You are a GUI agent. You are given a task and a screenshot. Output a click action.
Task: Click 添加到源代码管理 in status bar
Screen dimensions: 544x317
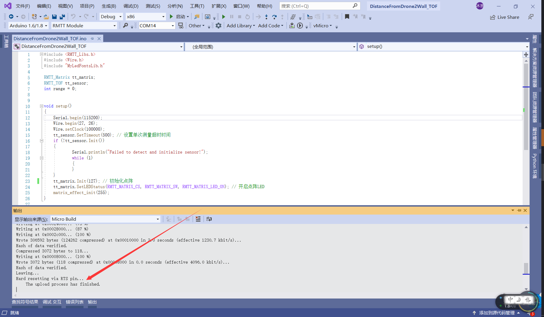click(497, 313)
